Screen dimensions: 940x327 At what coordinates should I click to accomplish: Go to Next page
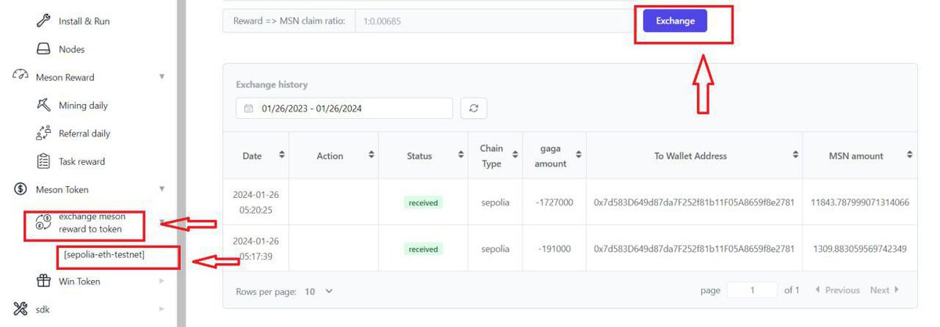[884, 290]
